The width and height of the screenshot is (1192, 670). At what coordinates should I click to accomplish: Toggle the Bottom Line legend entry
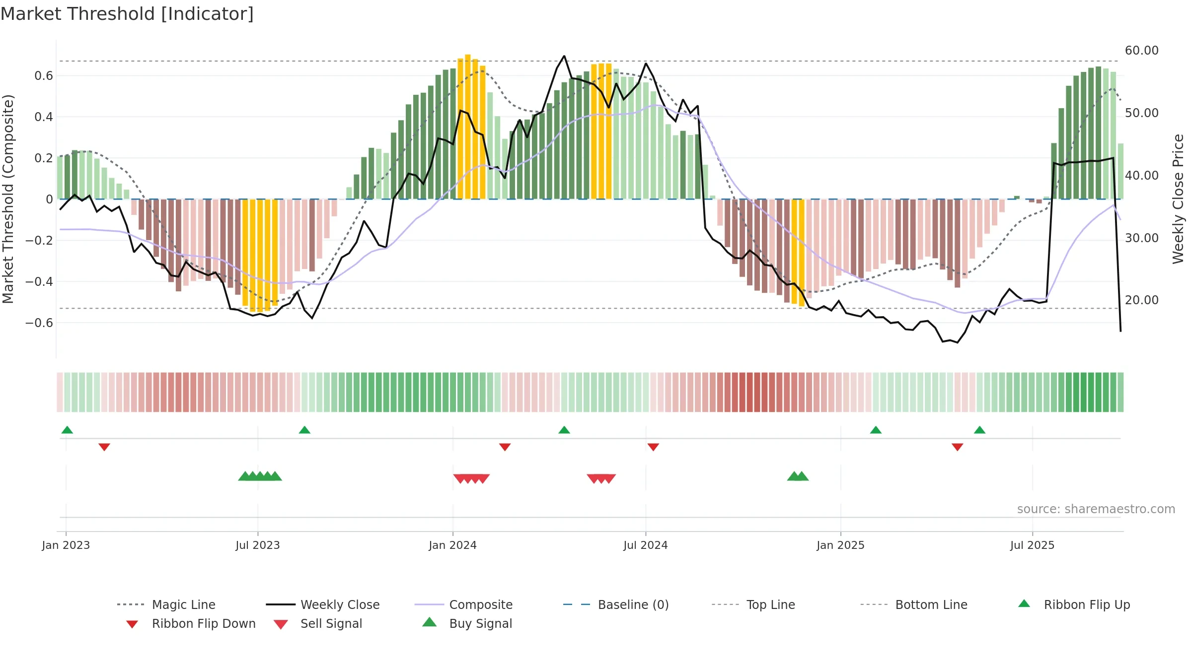914,604
